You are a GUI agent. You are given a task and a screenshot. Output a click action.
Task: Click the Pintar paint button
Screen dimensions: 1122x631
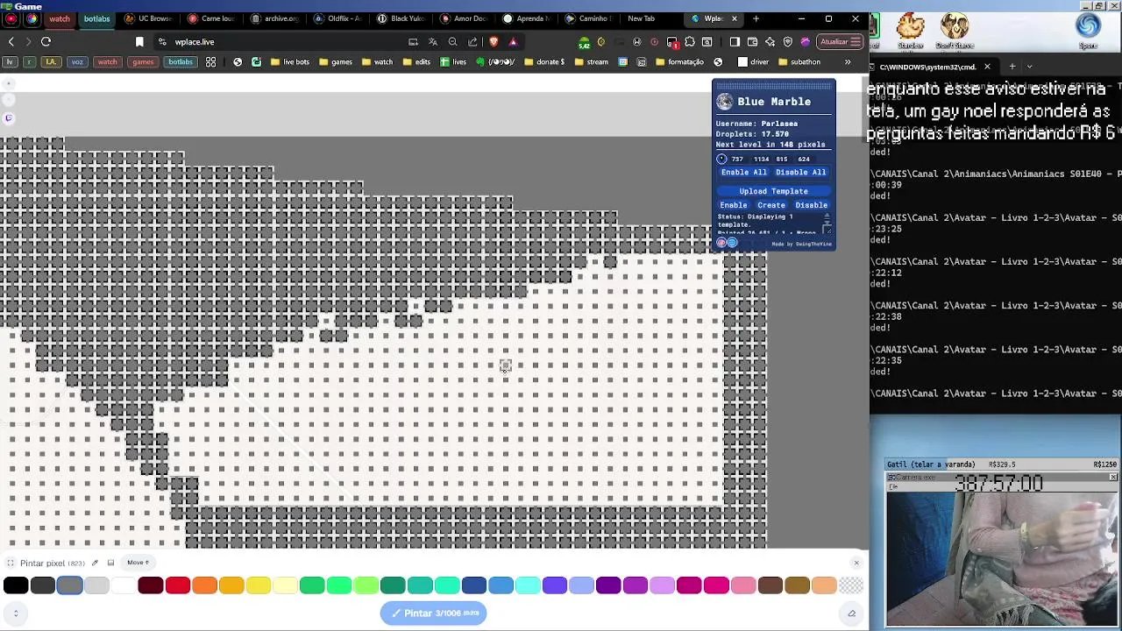click(434, 613)
